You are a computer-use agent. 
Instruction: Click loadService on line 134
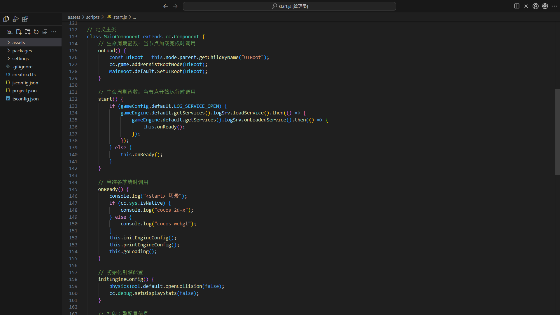pyautogui.click(x=248, y=113)
